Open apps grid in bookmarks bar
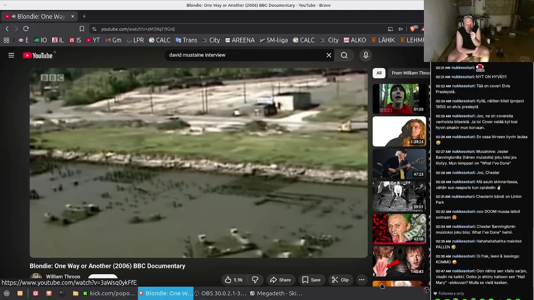This screenshot has height=300, width=534. tap(6, 40)
